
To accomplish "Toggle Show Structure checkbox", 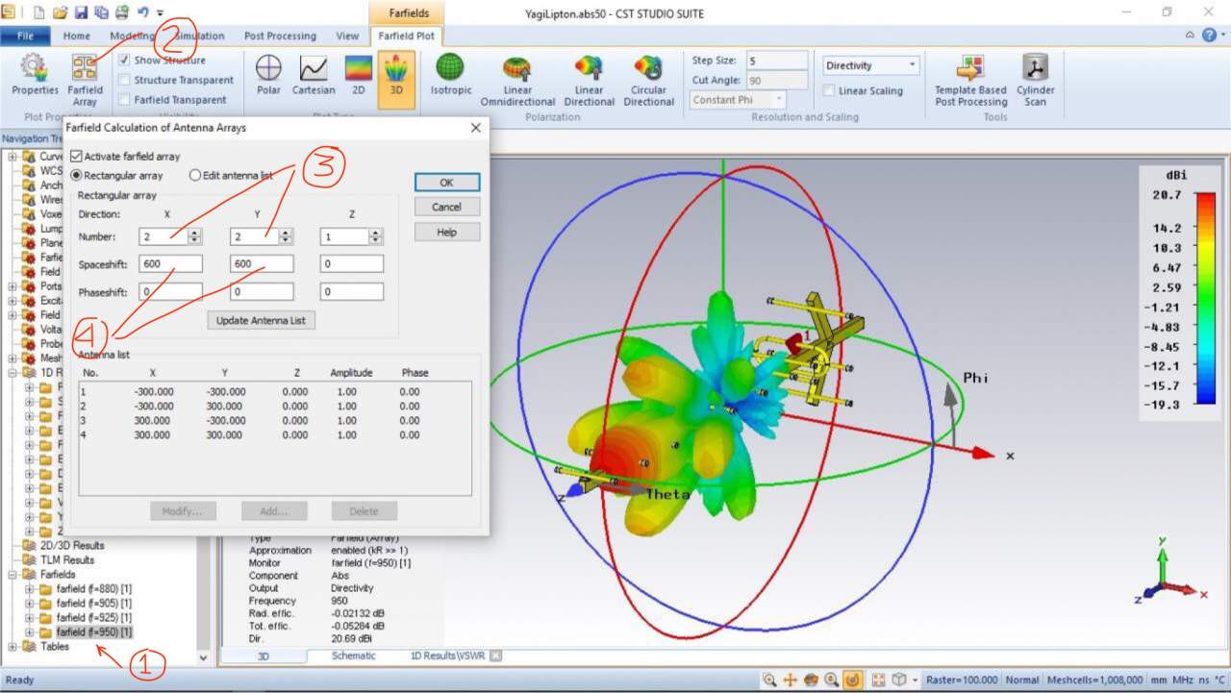I will tap(125, 60).
